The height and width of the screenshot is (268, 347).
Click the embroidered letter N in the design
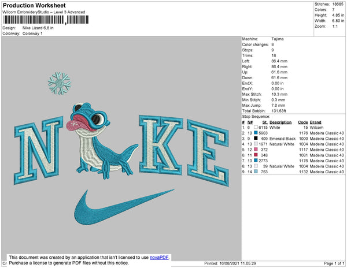(x=38, y=150)
